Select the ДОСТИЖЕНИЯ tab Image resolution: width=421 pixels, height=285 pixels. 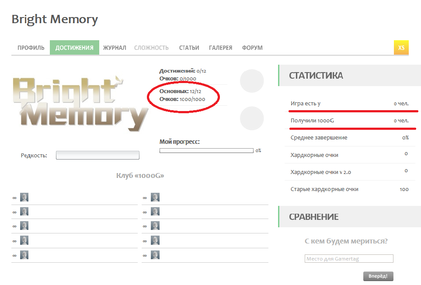pyautogui.click(x=74, y=48)
